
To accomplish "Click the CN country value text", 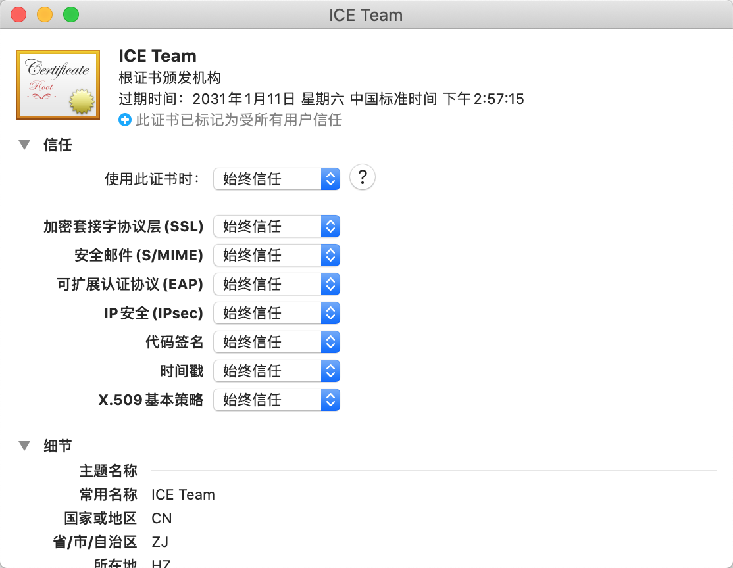I will pyautogui.click(x=161, y=518).
